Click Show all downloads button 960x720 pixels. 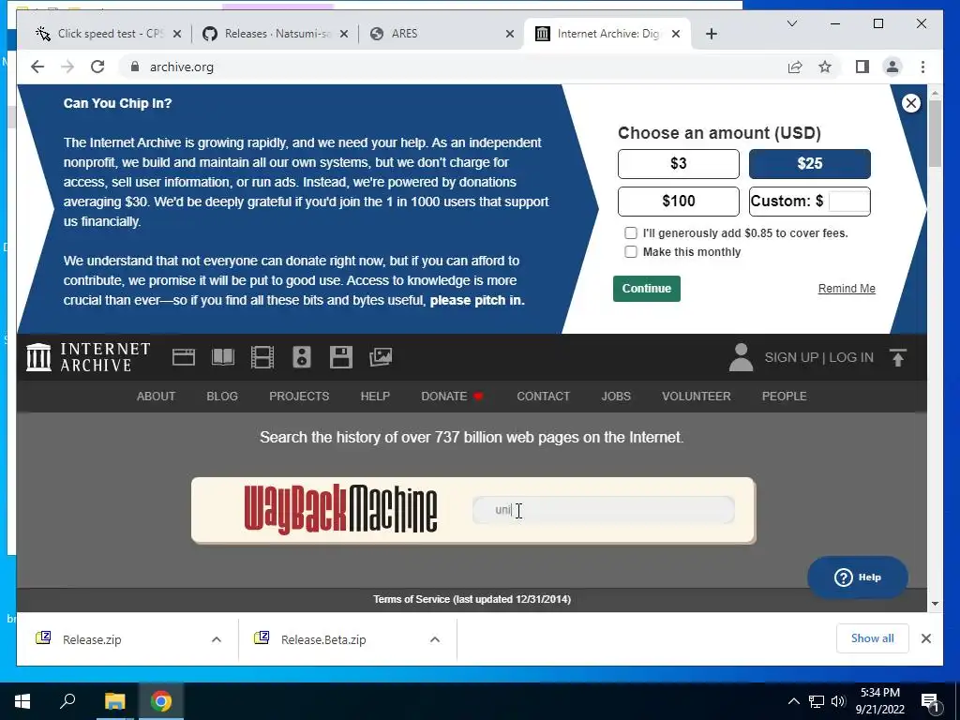click(x=873, y=638)
